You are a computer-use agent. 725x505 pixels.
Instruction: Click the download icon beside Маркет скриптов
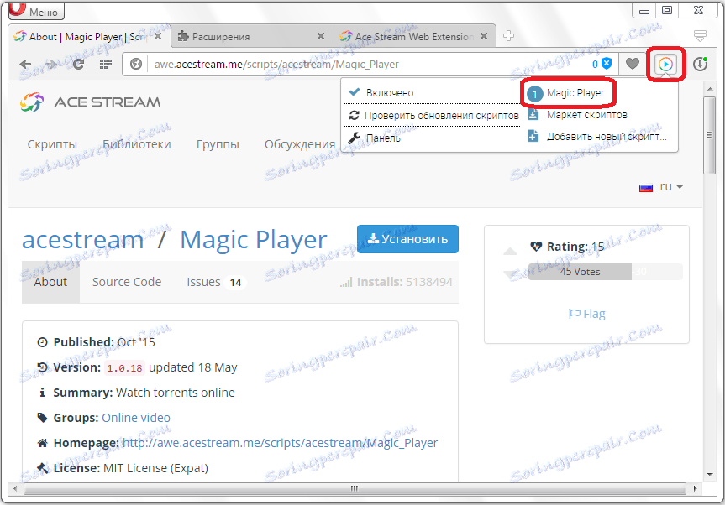pyautogui.click(x=533, y=114)
